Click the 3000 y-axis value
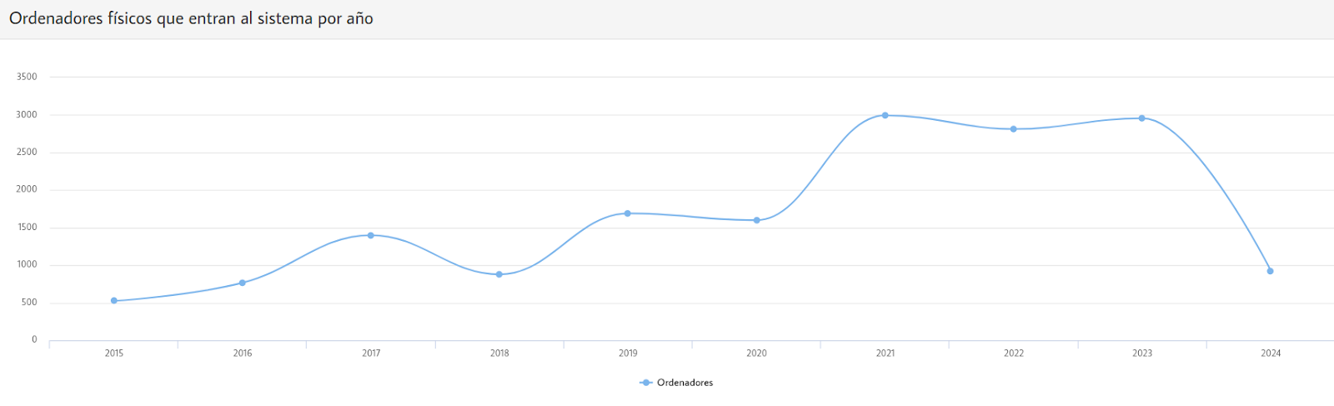The image size is (1334, 406). tap(27, 115)
